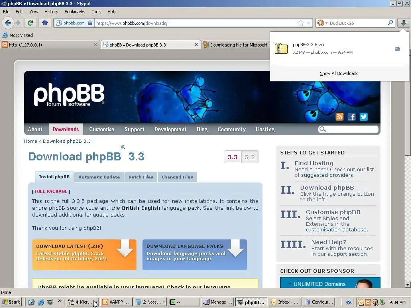The width and height of the screenshot is (411, 308).
Task: Open the Support nav item
Action: [134, 129]
